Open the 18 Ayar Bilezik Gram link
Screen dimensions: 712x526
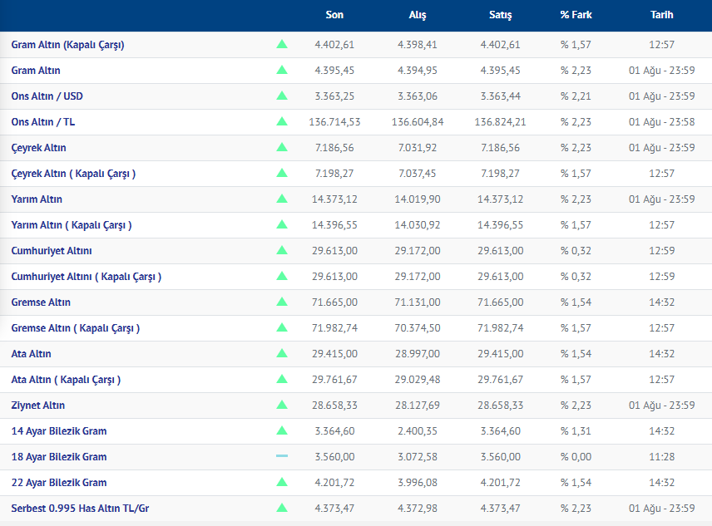(59, 457)
